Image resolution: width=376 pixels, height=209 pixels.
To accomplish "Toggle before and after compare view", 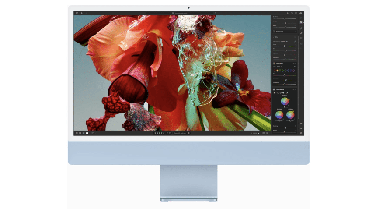I will pos(267,133).
